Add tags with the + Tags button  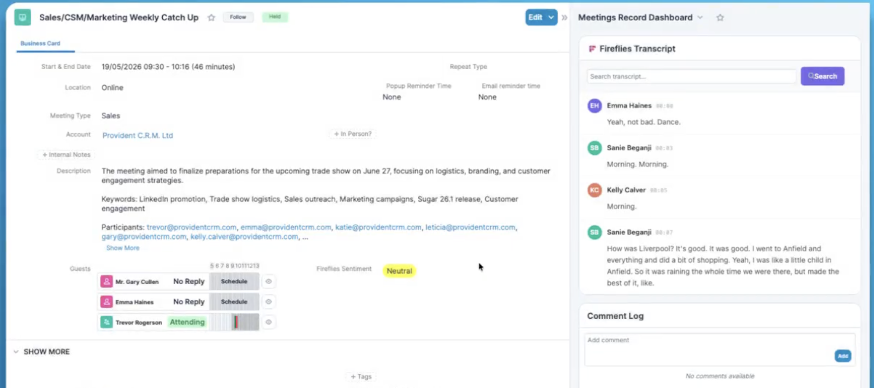[361, 377]
